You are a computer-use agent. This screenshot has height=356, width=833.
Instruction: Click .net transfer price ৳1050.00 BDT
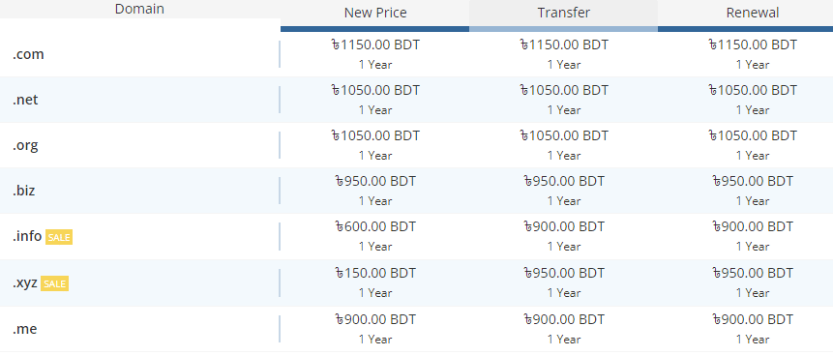point(564,90)
